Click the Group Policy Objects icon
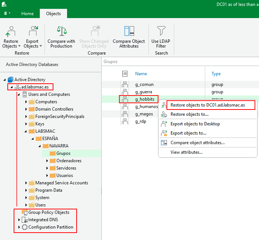 25,212
